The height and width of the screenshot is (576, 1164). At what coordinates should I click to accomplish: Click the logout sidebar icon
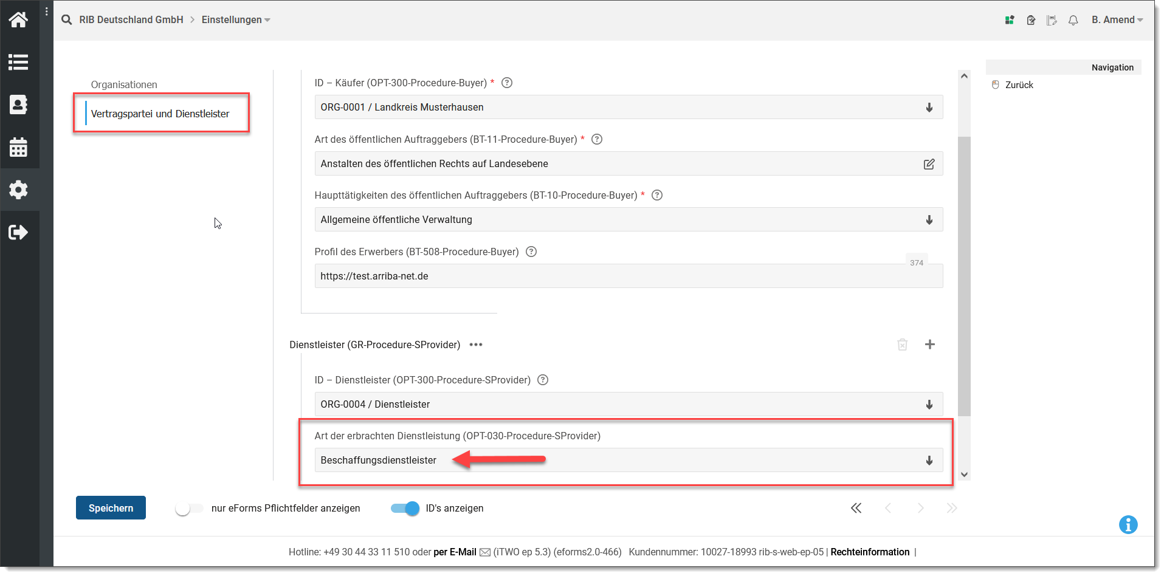point(18,232)
